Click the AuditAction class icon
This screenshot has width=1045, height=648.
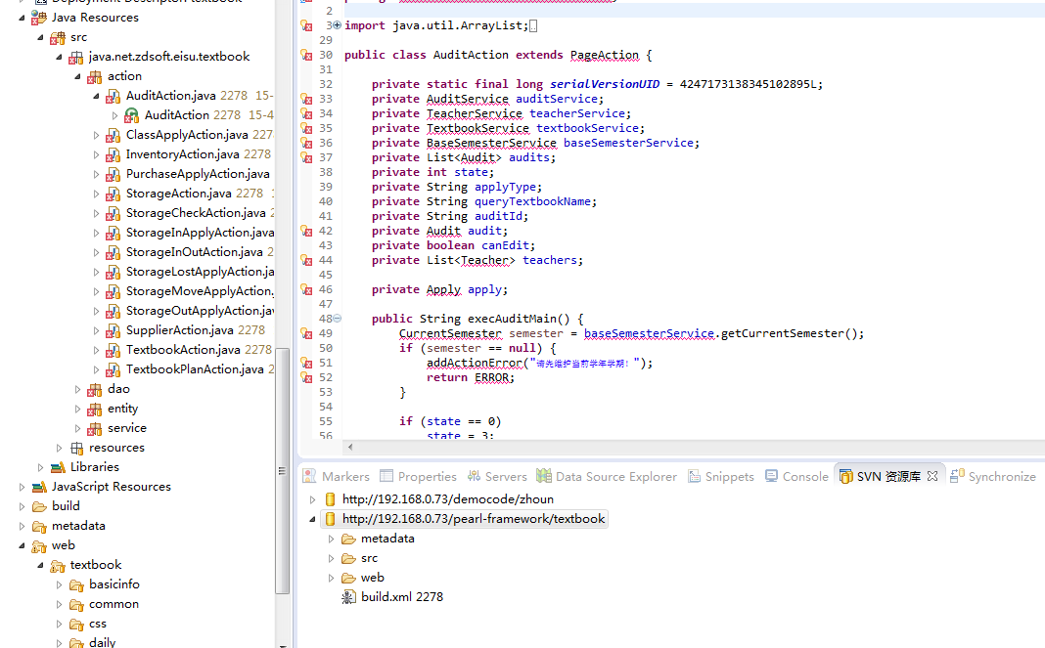tap(132, 115)
